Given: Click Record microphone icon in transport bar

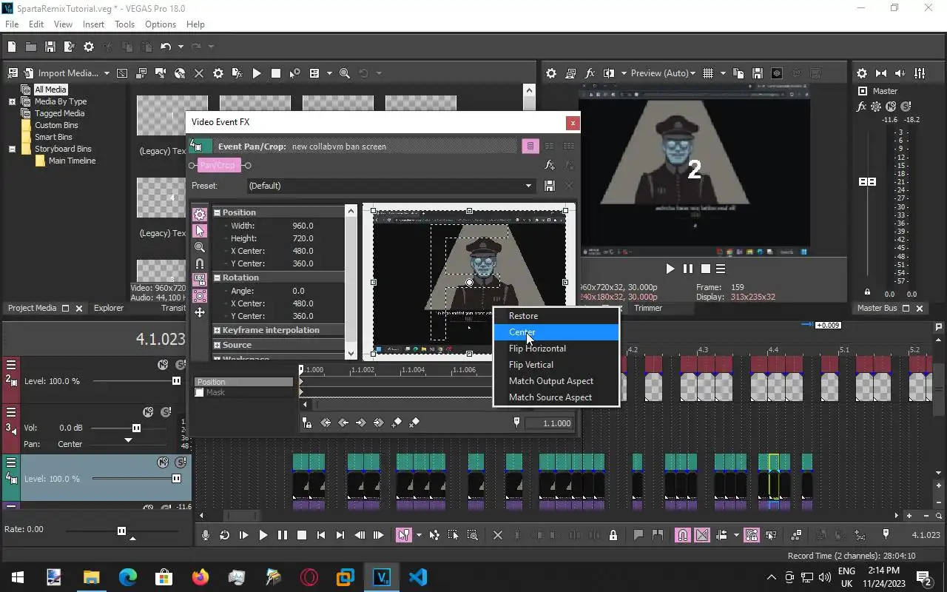Looking at the screenshot, I should [206, 535].
